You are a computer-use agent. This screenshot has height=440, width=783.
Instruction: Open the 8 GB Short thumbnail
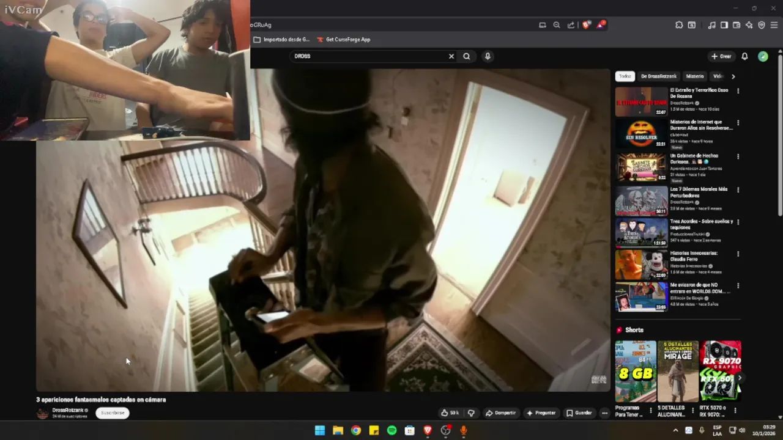(x=636, y=371)
